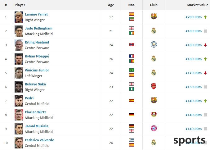Open Federico Valverde player link
This screenshot has height=150, width=210.
pos(39,140)
